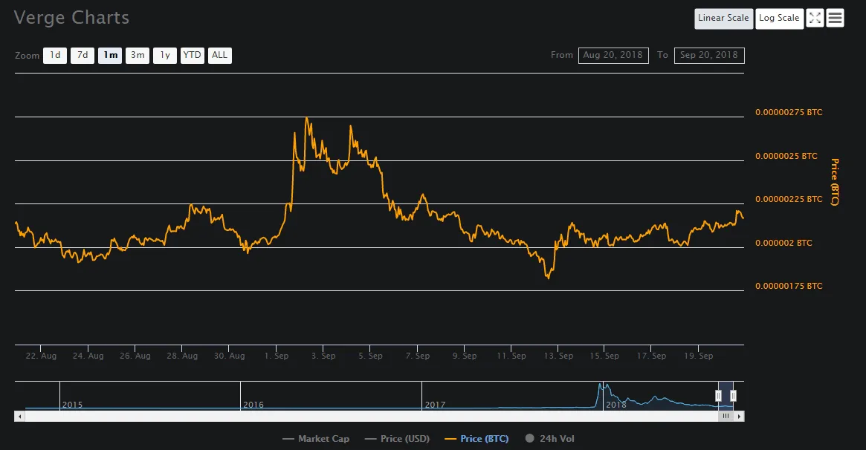Click the 7. Sep x-axis label
Viewport: 866px width, 450px height.
418,356
